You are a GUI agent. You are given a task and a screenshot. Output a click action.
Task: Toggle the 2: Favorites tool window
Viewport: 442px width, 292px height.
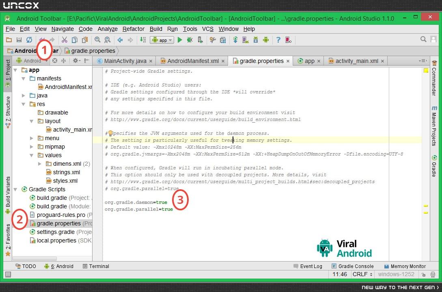[8, 240]
